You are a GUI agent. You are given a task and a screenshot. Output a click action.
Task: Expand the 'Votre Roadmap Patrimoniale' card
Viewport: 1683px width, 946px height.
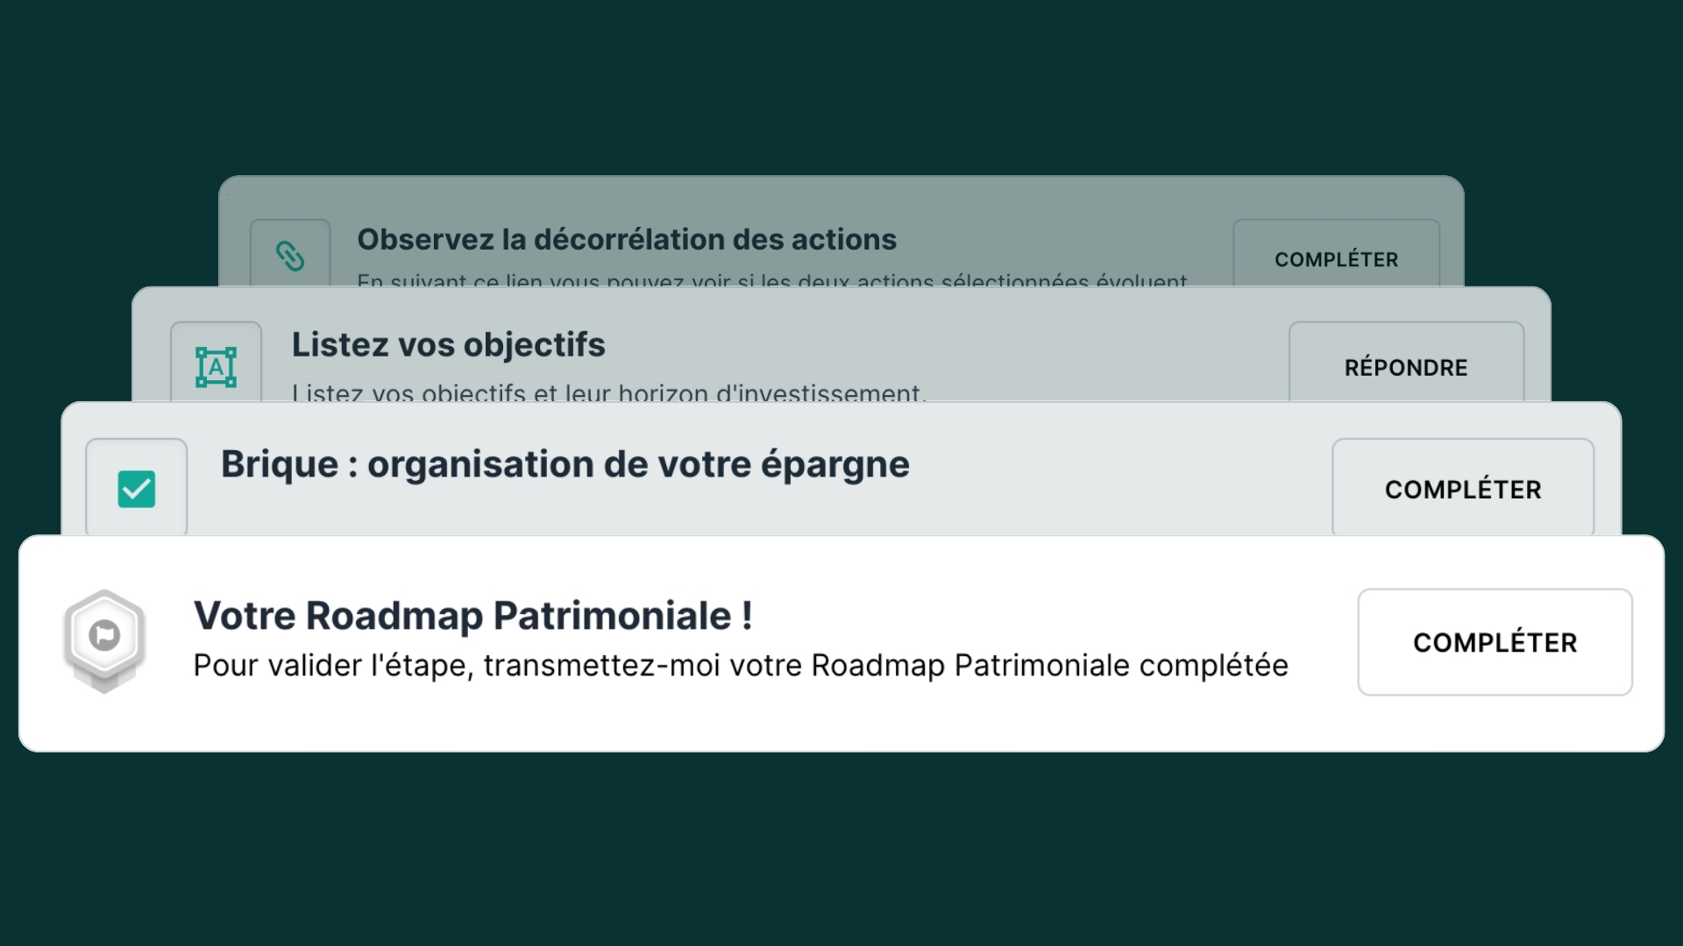point(473,614)
